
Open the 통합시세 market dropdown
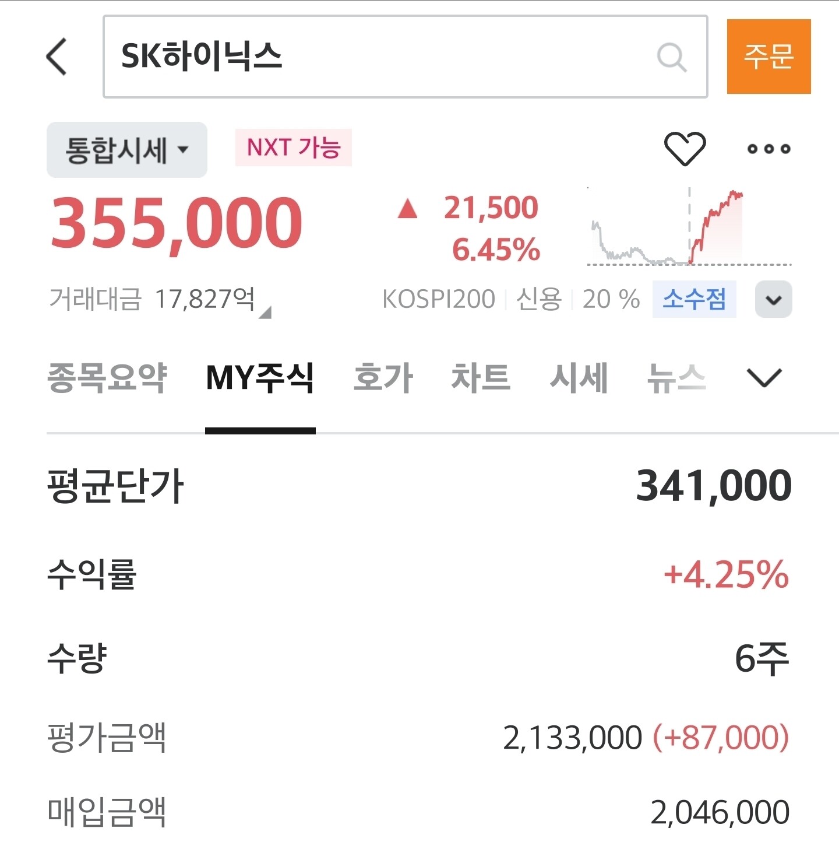127,150
